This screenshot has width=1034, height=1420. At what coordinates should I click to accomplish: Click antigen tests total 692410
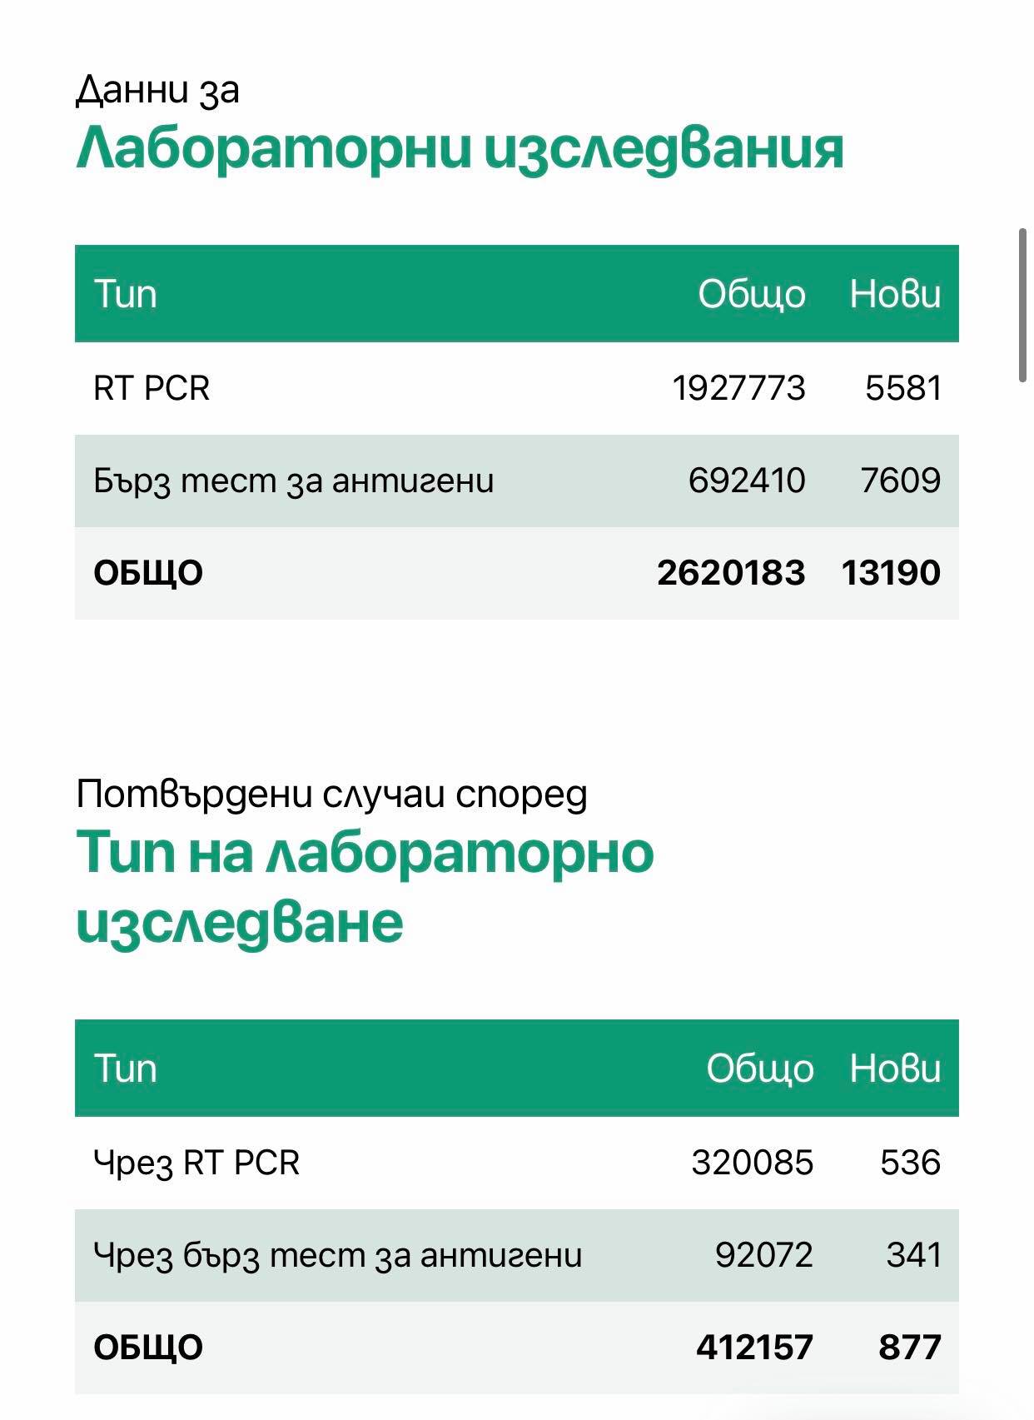point(747,481)
